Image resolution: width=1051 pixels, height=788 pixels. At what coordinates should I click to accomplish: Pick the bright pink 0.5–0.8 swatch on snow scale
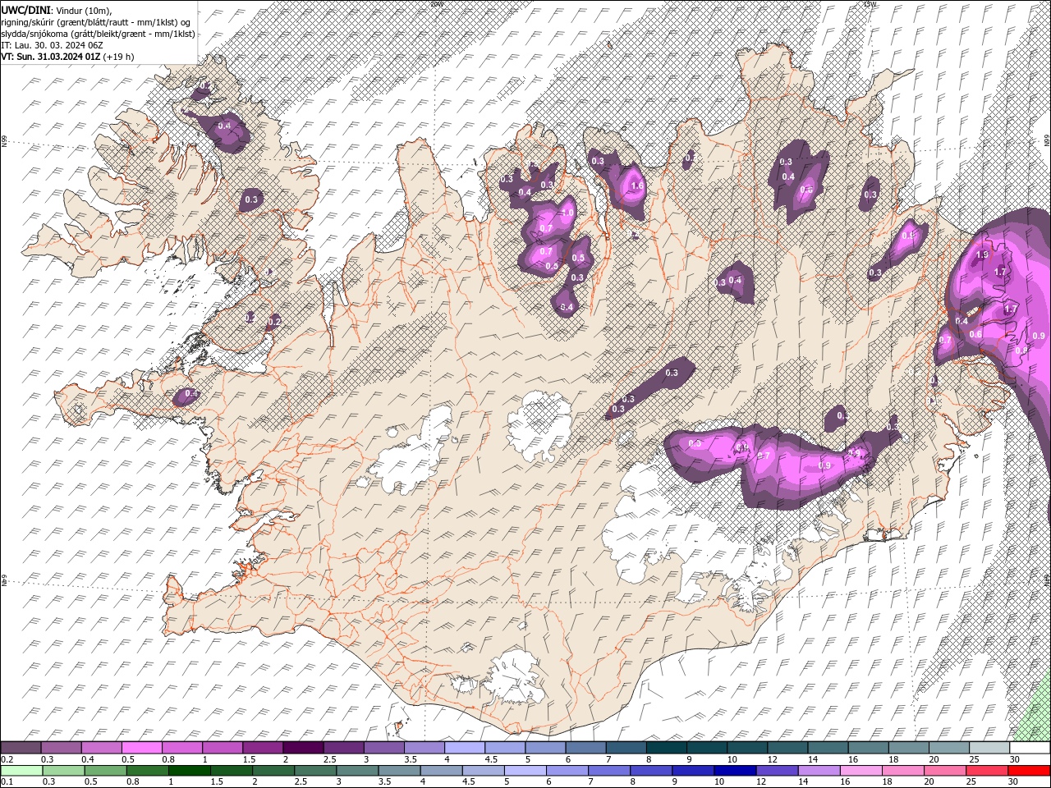pos(141,748)
